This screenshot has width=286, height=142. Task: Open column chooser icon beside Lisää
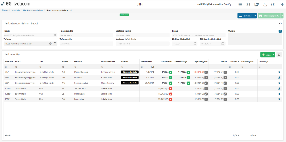click(x=279, y=55)
